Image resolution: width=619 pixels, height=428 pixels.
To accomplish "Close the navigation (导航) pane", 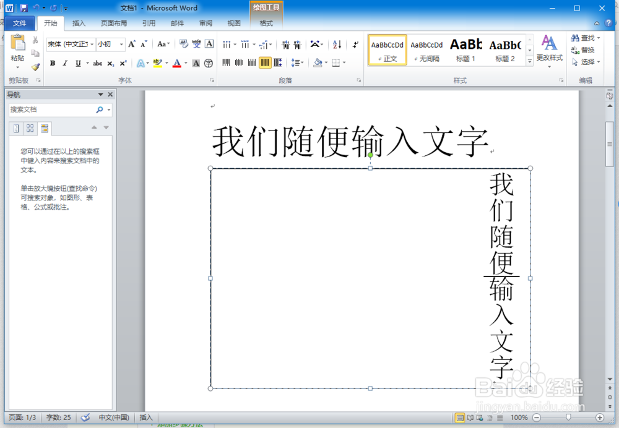I will coord(110,94).
